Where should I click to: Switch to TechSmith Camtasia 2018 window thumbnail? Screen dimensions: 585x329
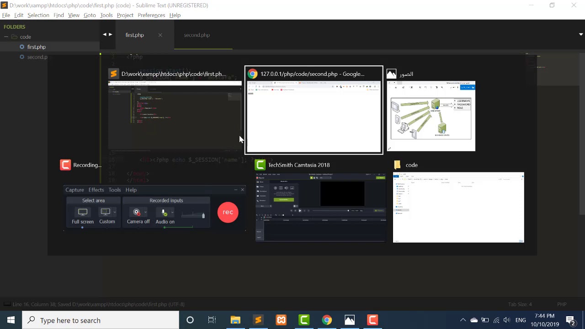(x=320, y=207)
